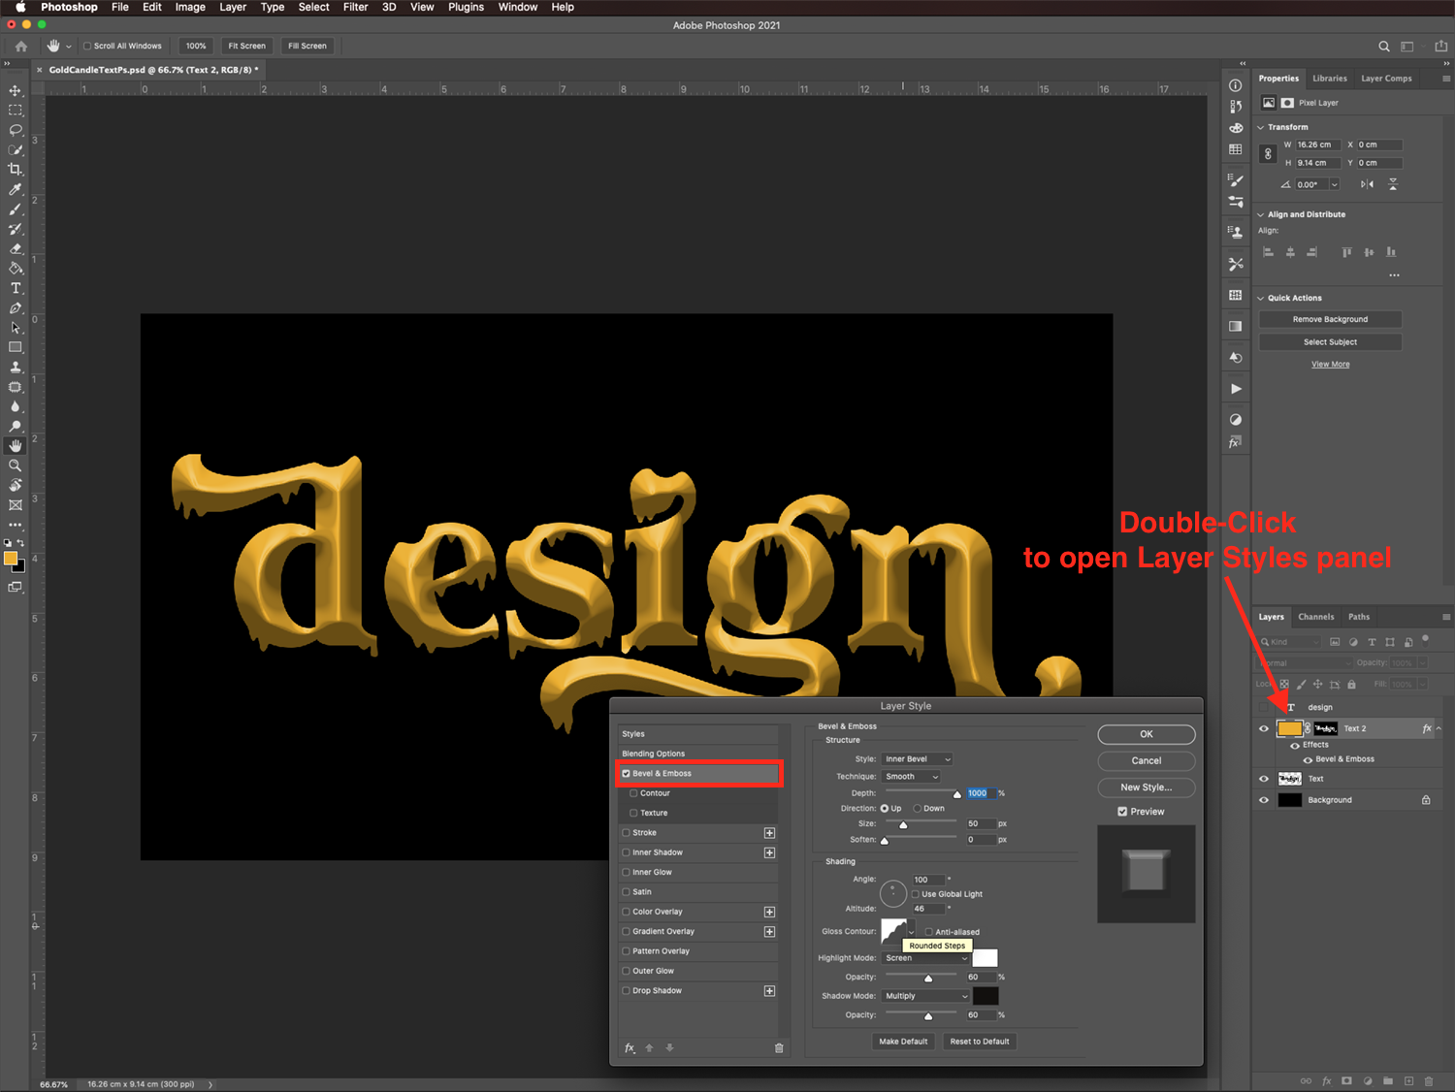This screenshot has width=1455, height=1092.
Task: Select the Rectangle shape tool
Action: [16, 347]
